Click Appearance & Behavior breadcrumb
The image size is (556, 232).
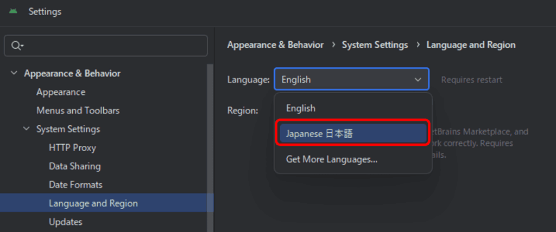point(275,45)
